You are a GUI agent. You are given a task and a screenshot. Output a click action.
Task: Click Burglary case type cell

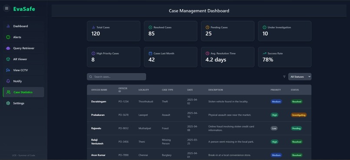click(x=167, y=155)
